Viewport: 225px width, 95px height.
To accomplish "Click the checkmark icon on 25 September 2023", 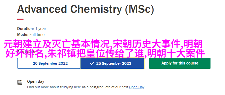I will [x=92, y=63].
